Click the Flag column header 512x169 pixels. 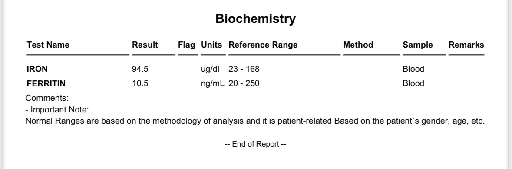click(x=186, y=45)
